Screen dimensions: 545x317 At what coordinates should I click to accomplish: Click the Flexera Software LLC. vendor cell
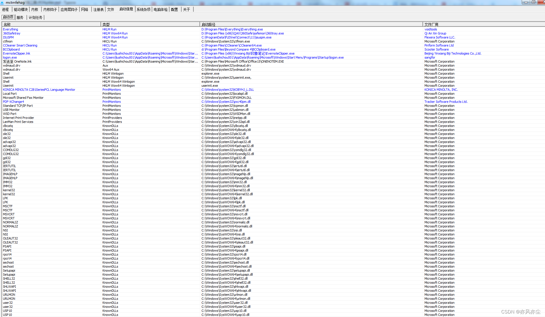click(x=440, y=37)
